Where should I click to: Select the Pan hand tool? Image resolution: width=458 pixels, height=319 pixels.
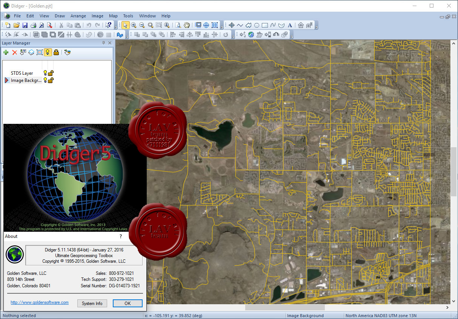(187, 25)
